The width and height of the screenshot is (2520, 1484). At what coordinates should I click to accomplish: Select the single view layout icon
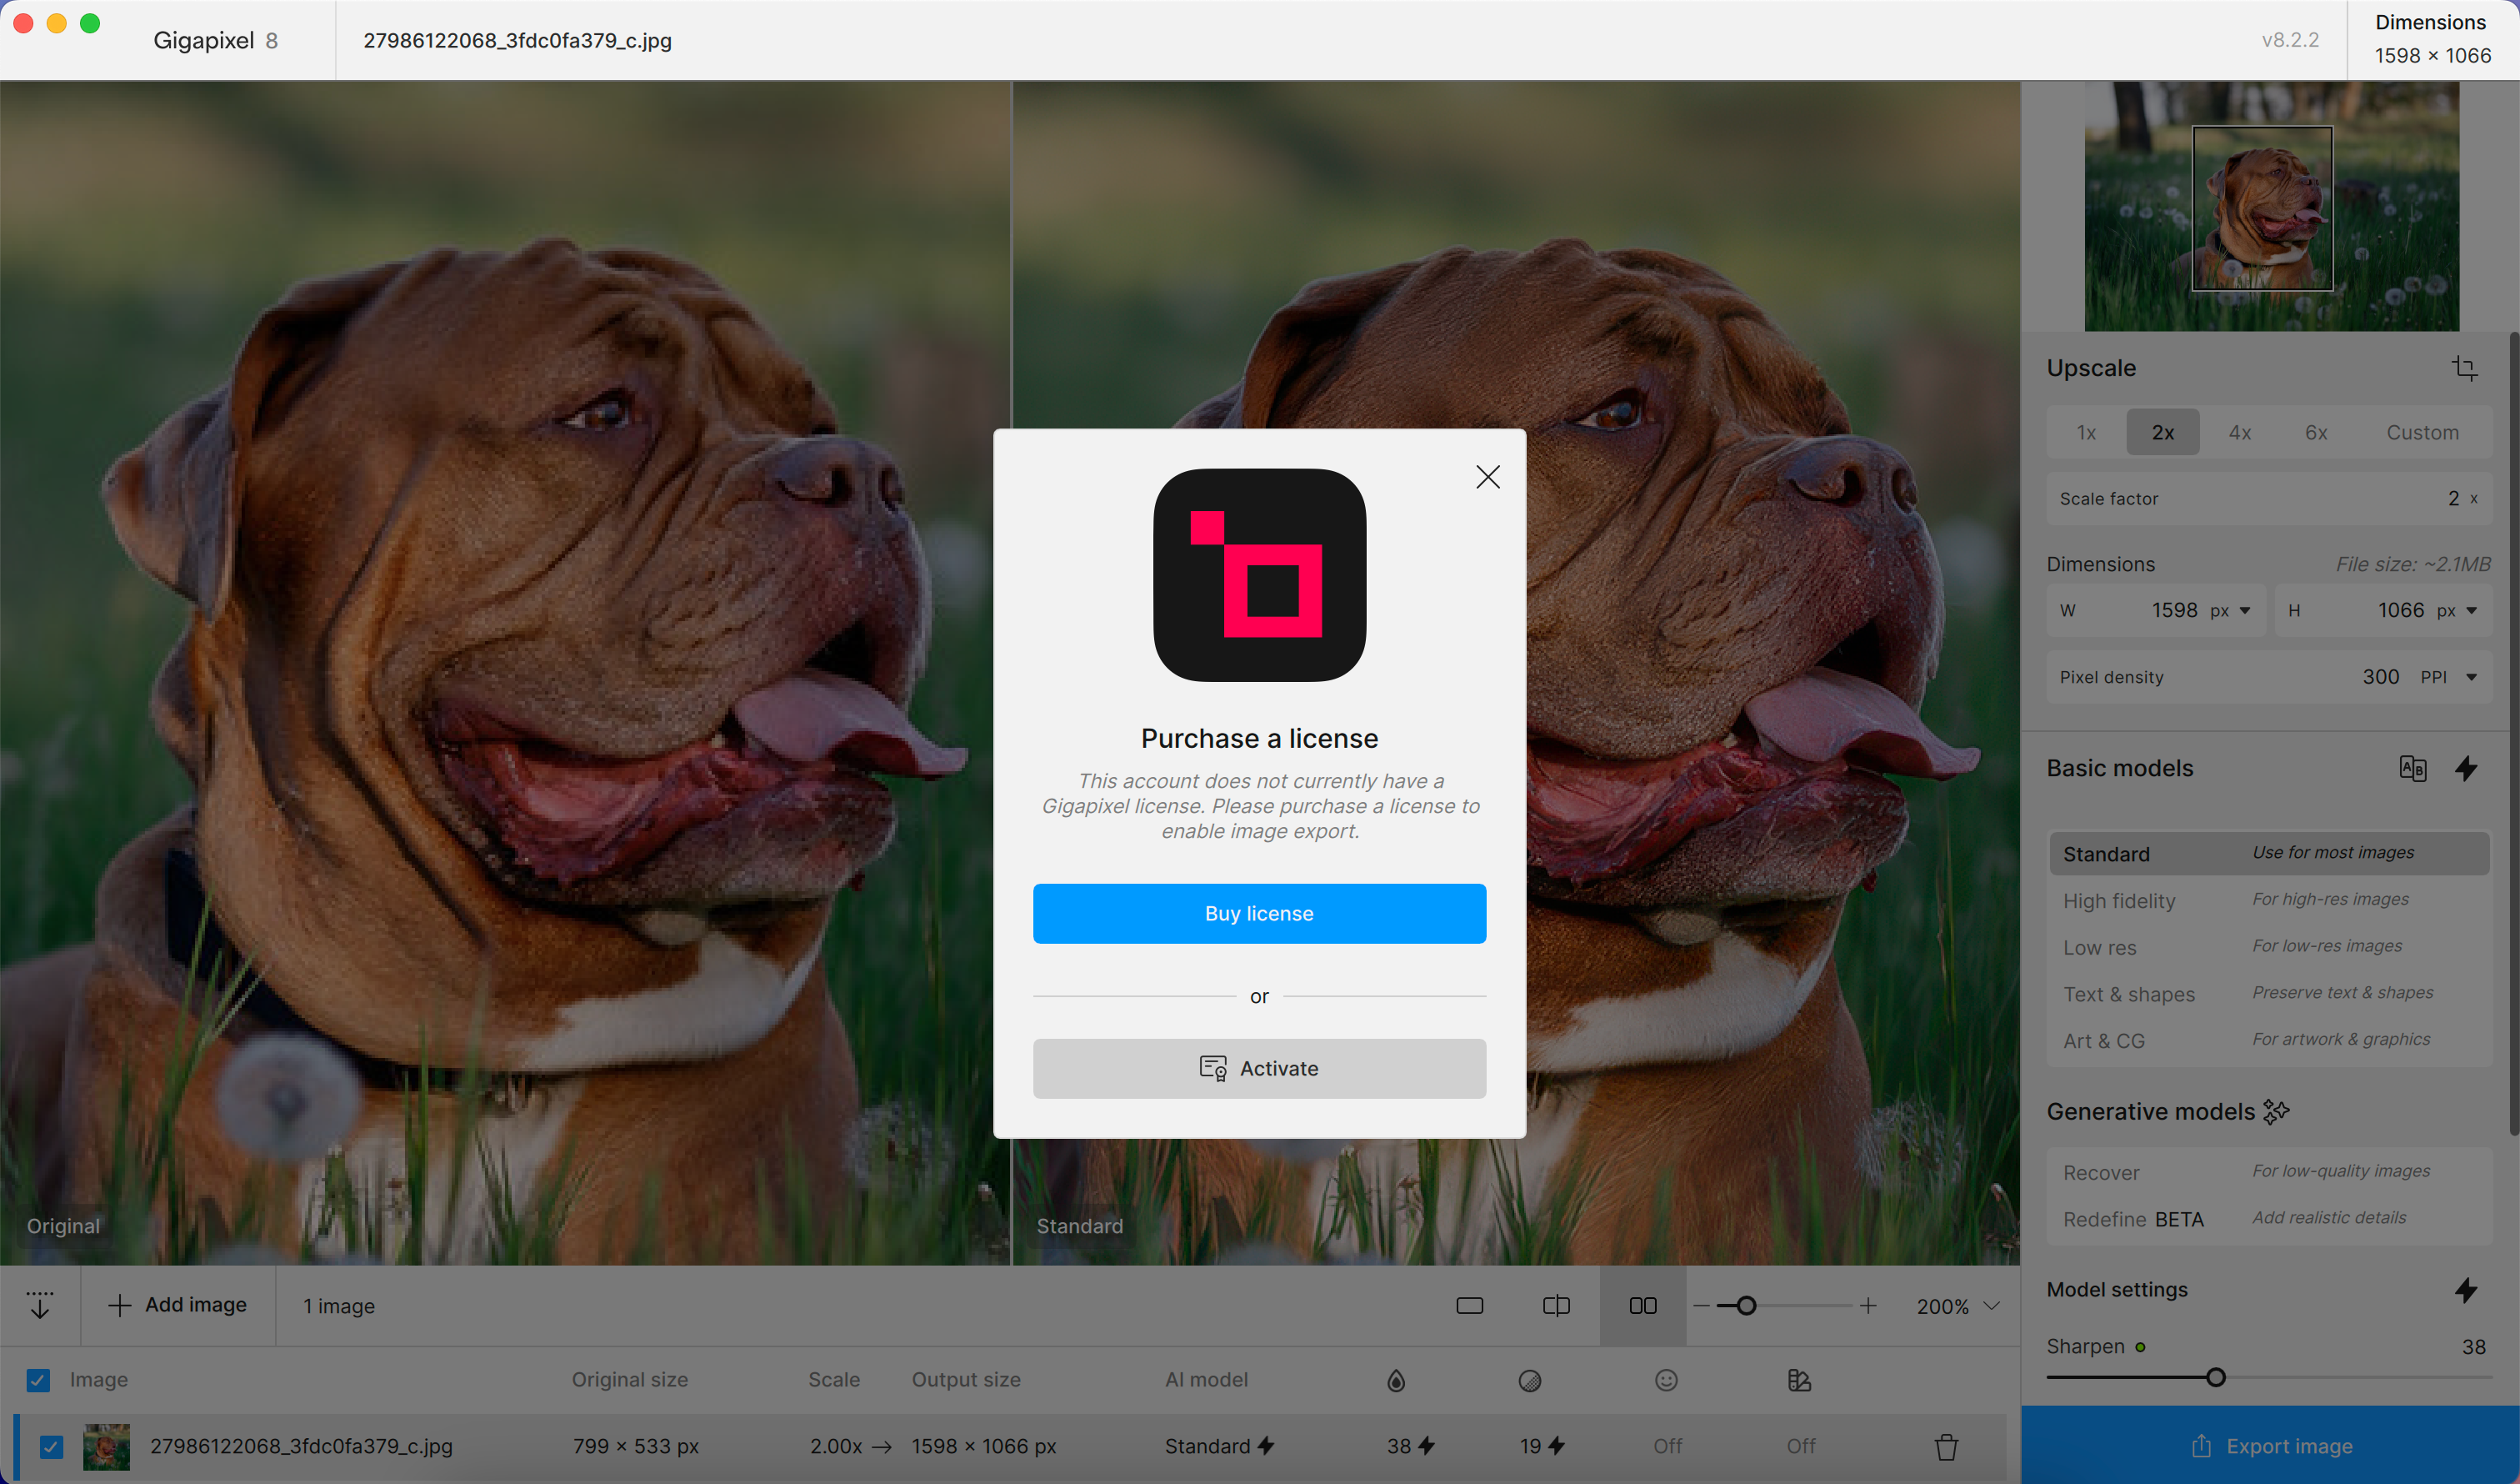(1469, 1306)
